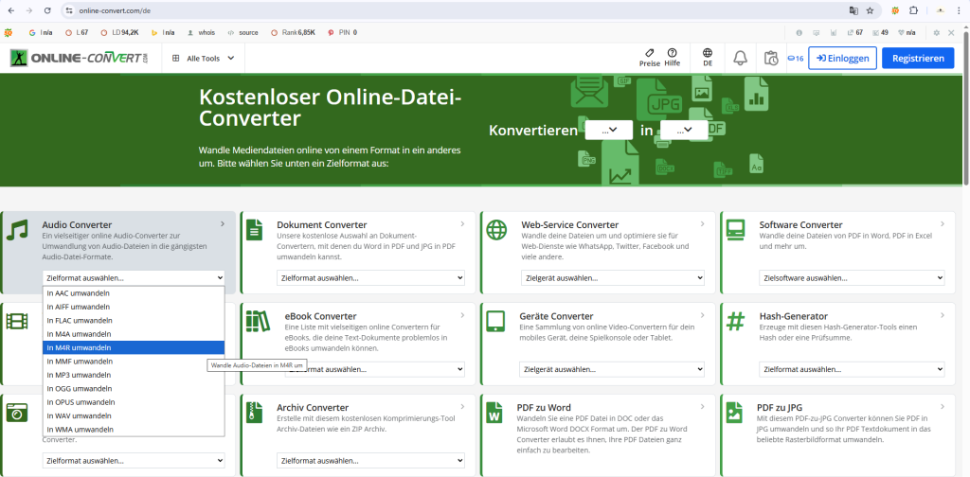Click the Dokument Converter page icon

tap(254, 230)
